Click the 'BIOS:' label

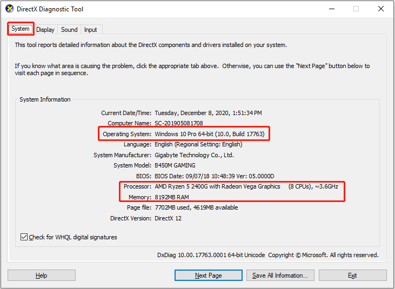(x=144, y=176)
